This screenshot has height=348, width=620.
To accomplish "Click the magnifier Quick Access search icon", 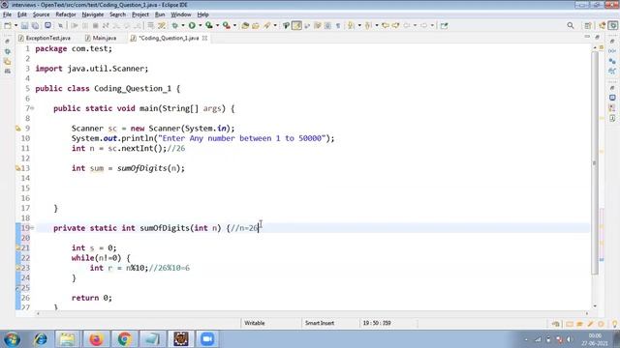I will click(571, 26).
